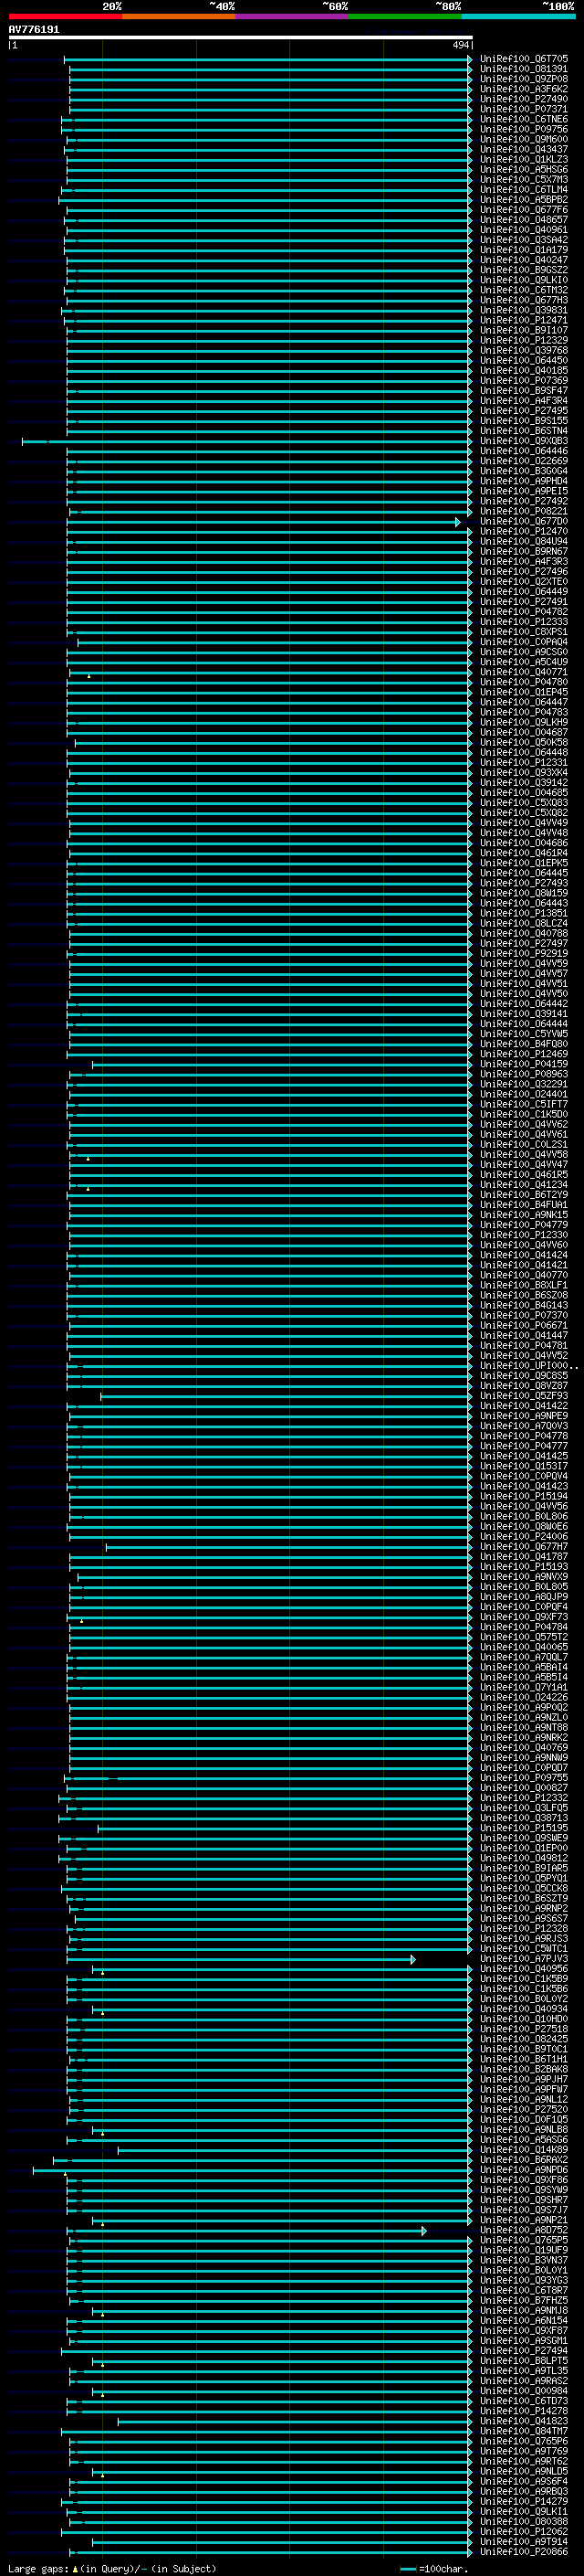Click alignment bar of UniRef100_Q677H7
The image size is (584, 2576).
[288, 1547]
